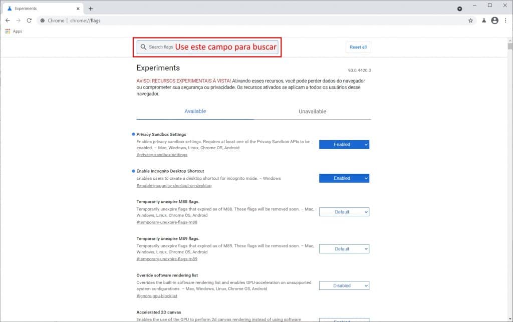513x322 pixels.
Task: Open Chrome's three-dot menu
Action: click(x=505, y=20)
